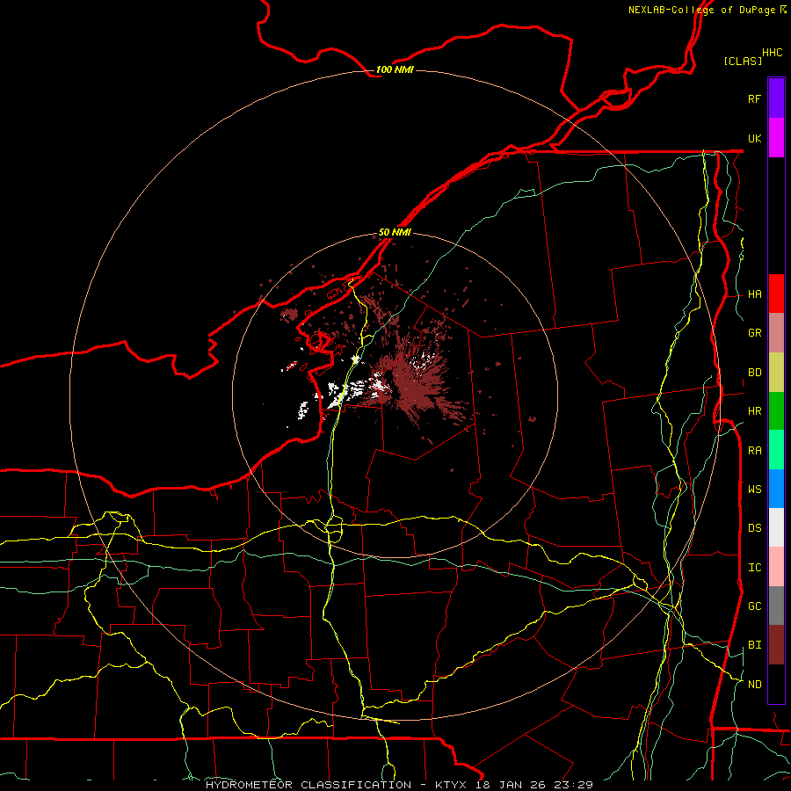
Task: Click the BI legend label
Action: pyautogui.click(x=755, y=645)
